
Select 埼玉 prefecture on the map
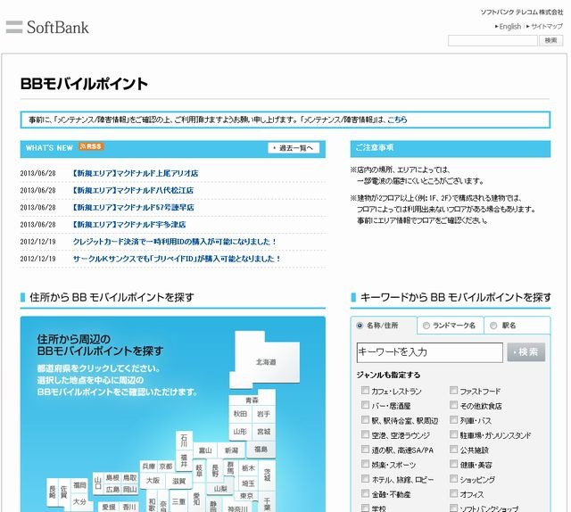248,483
